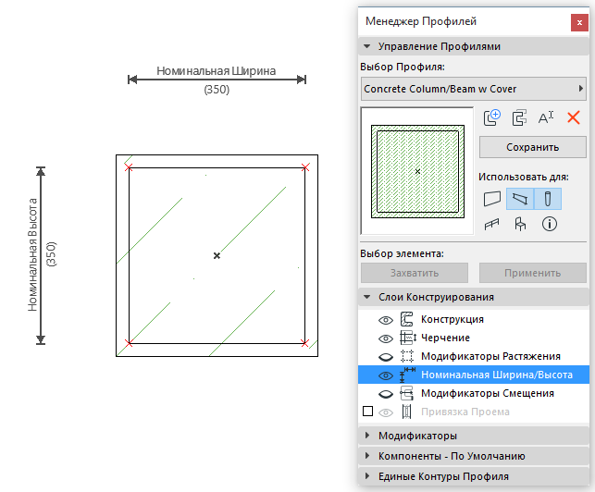The height and width of the screenshot is (492, 595).
Task: Toggle Use With Railing icon
Action: pos(492,224)
